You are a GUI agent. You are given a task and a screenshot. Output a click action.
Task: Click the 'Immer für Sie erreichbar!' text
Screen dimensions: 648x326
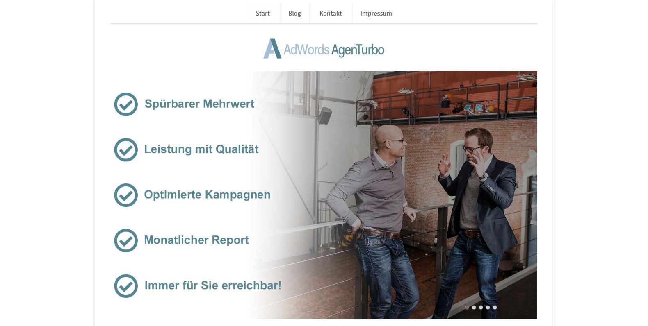(x=213, y=285)
